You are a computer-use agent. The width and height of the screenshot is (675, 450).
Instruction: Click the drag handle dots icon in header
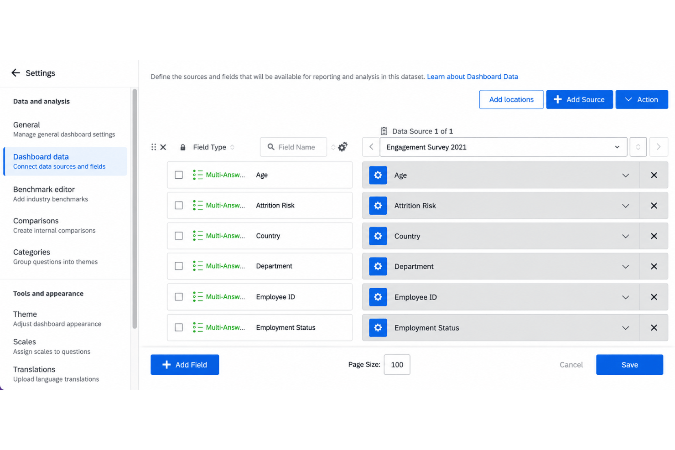point(154,147)
